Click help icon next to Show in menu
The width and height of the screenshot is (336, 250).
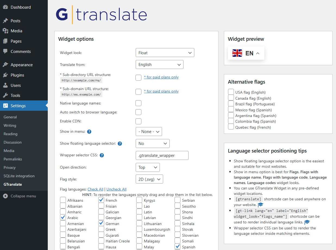pyautogui.click(x=89, y=132)
